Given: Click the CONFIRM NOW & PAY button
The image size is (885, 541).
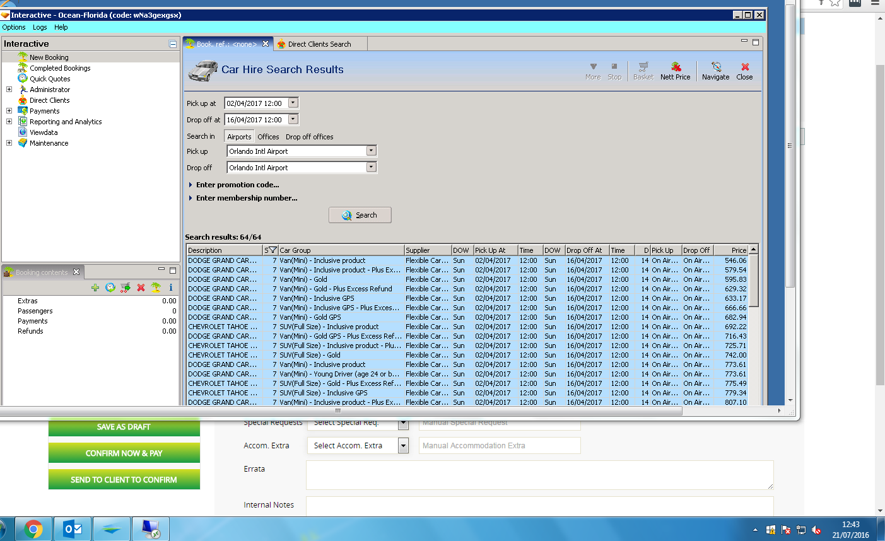Looking at the screenshot, I should pyautogui.click(x=124, y=453).
